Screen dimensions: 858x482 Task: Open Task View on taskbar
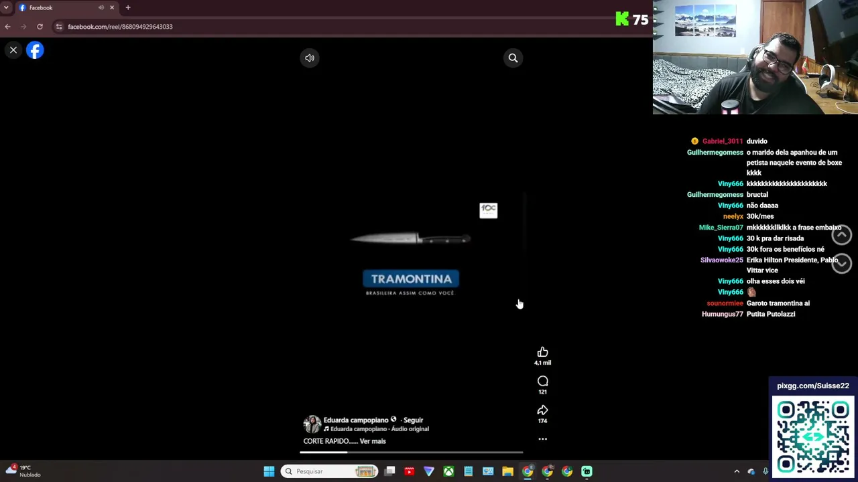(x=390, y=471)
